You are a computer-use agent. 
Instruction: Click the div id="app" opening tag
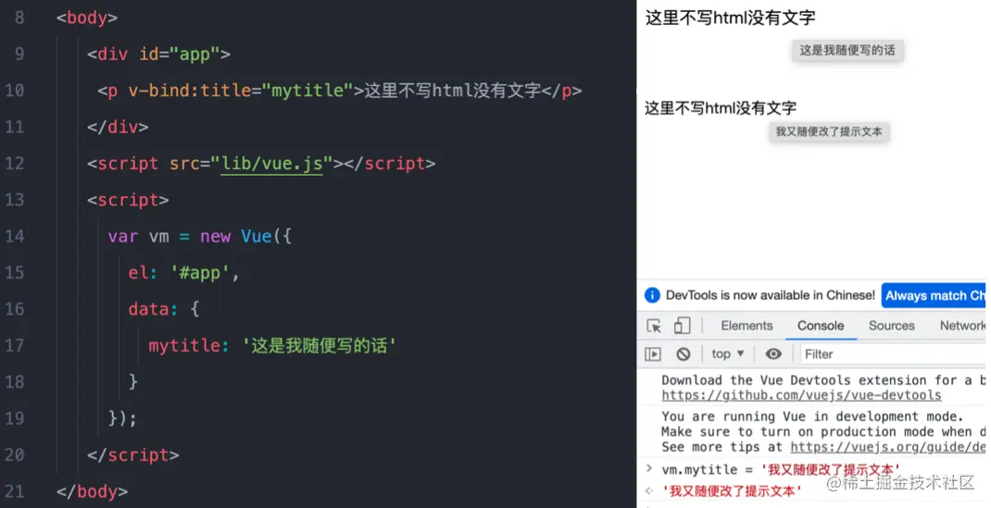pos(158,55)
